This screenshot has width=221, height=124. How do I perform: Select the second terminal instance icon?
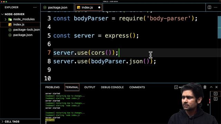pyautogui.click(x=215, y=99)
